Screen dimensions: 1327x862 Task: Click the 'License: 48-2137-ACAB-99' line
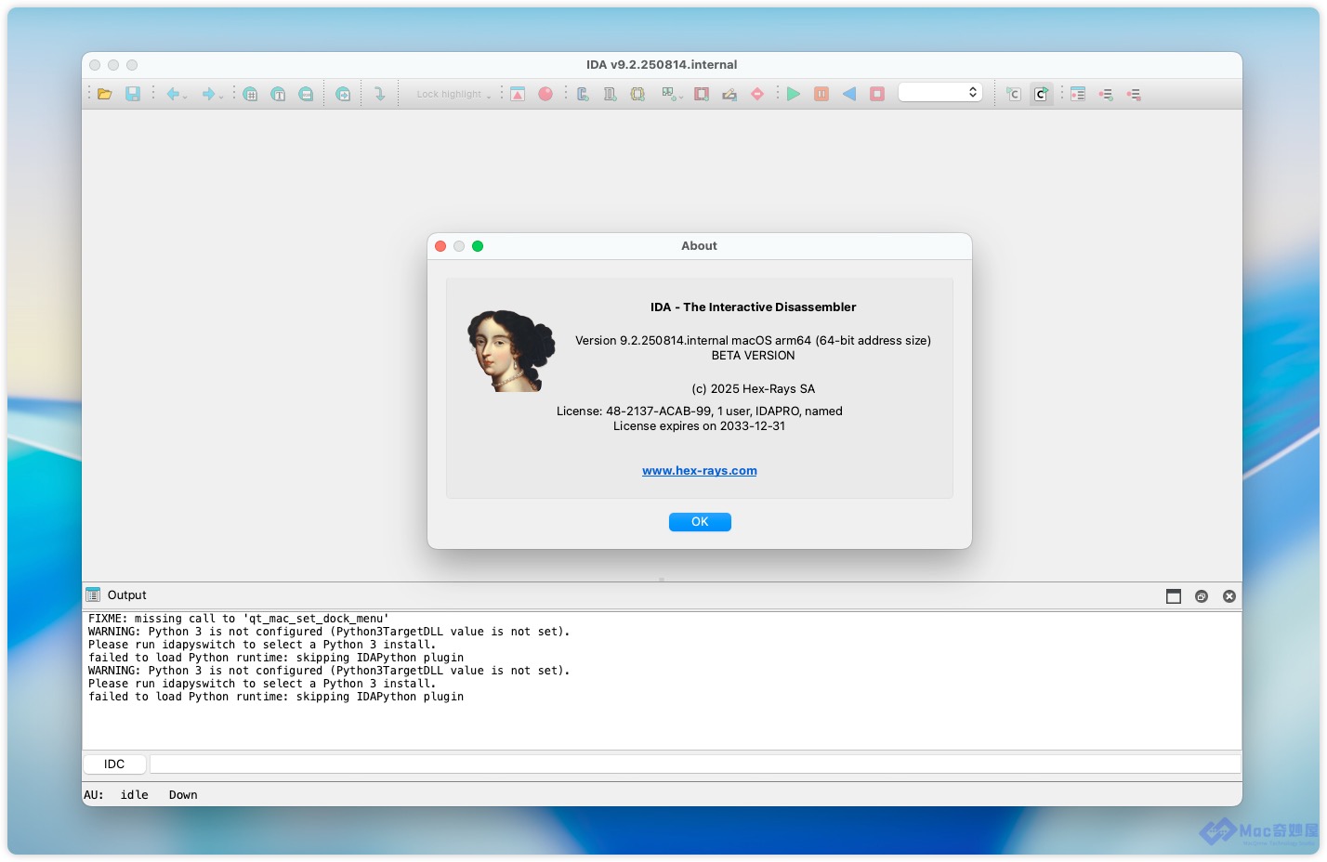point(700,411)
